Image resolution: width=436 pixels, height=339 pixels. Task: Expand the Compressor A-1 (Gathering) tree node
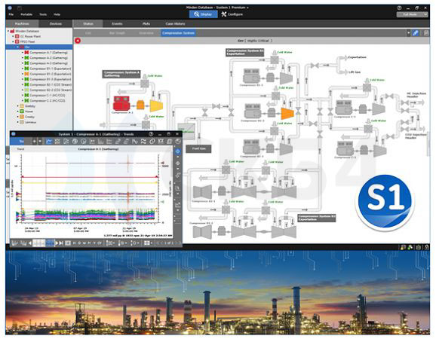pyautogui.click(x=23, y=53)
